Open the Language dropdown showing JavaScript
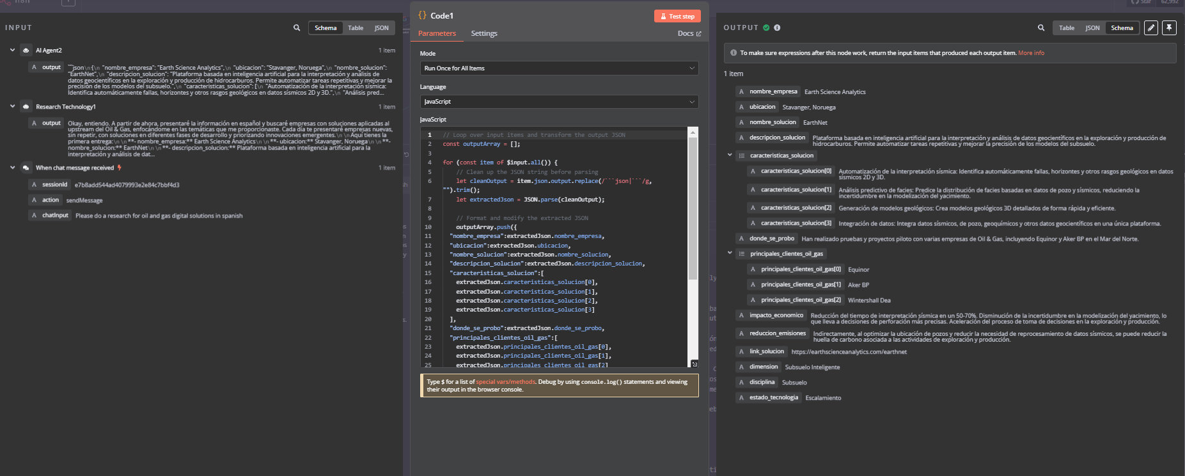This screenshot has width=1185, height=476. coord(559,102)
